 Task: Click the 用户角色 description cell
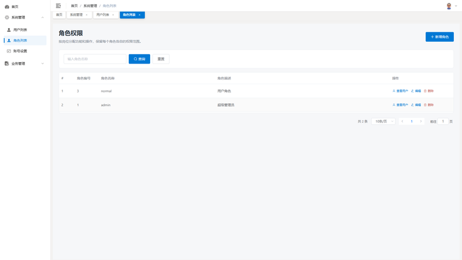[224, 91]
